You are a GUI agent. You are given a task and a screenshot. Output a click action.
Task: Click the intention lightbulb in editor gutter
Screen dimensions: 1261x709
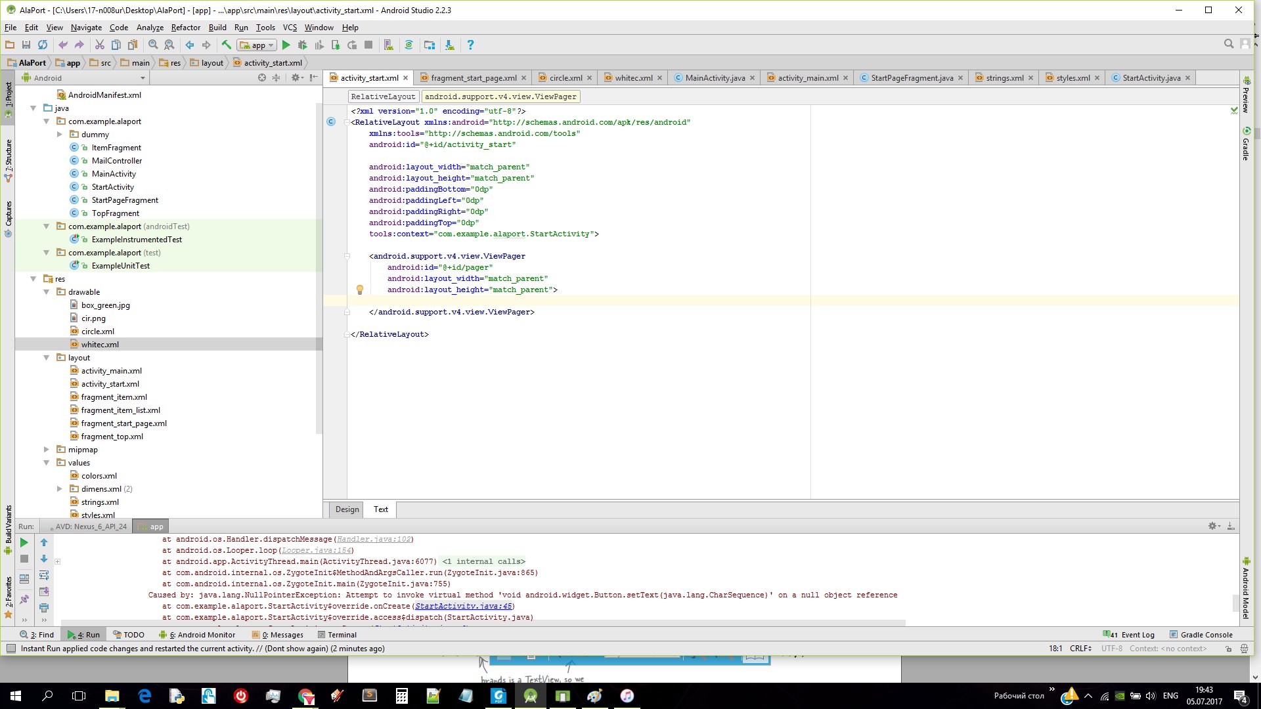pyautogui.click(x=359, y=290)
